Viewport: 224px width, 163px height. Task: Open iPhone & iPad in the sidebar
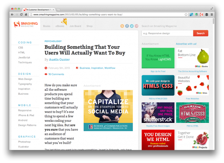pyautogui.click(x=26, y=115)
